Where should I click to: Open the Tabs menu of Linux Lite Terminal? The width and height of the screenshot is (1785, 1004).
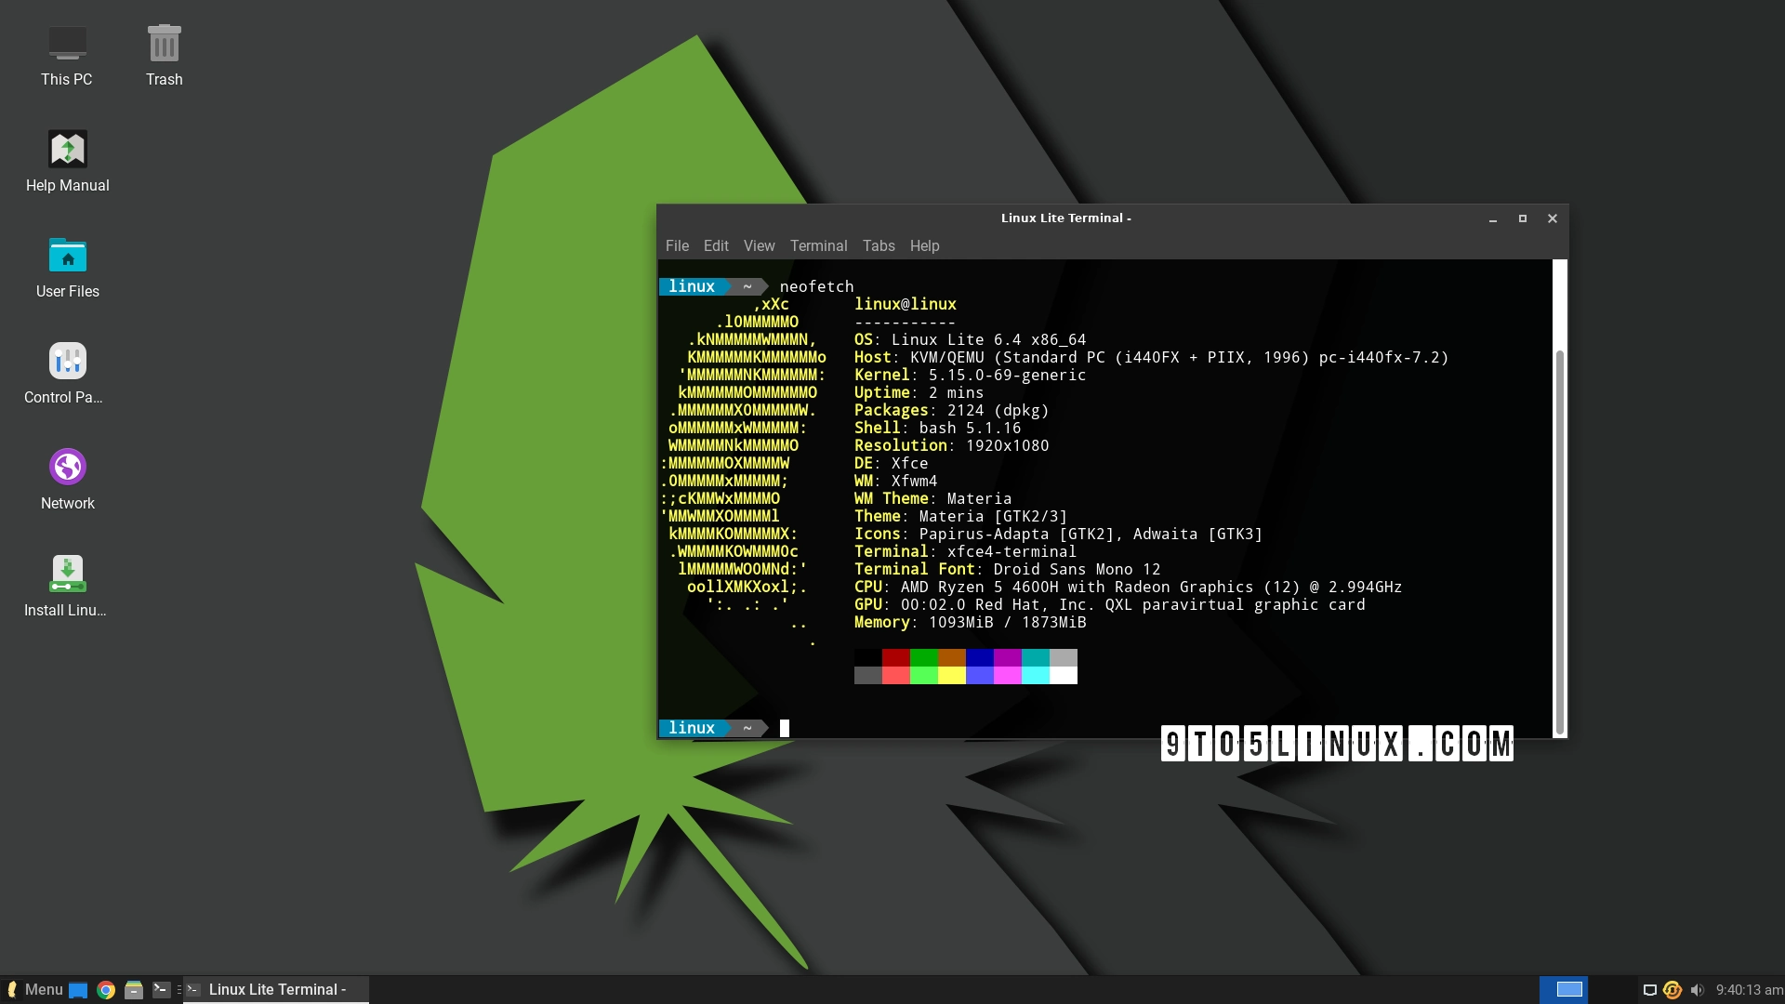pyautogui.click(x=878, y=245)
